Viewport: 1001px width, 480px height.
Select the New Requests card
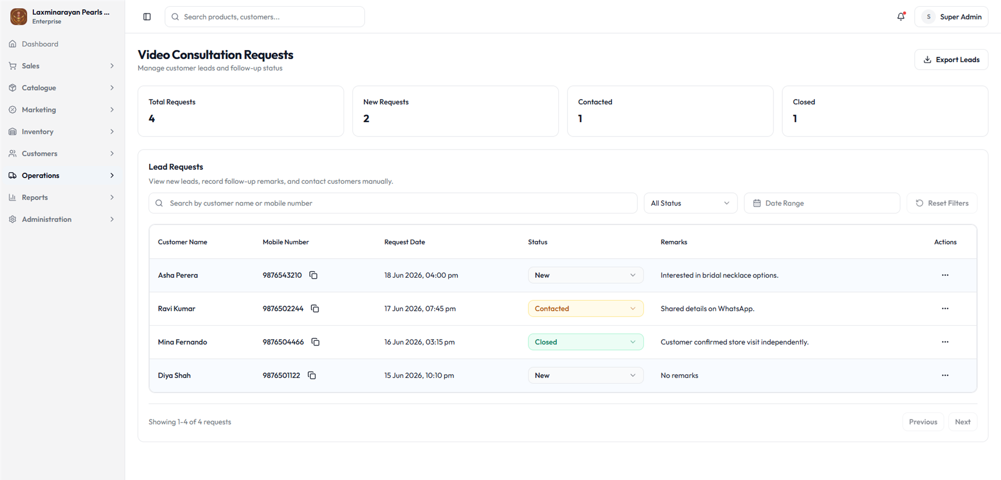[x=455, y=111]
